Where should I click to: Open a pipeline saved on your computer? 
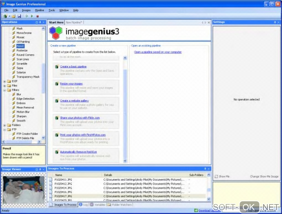[158, 52]
